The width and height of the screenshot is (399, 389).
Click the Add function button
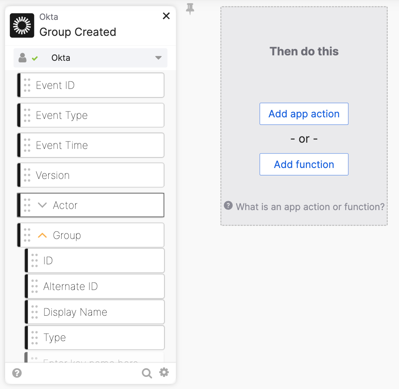coord(304,164)
